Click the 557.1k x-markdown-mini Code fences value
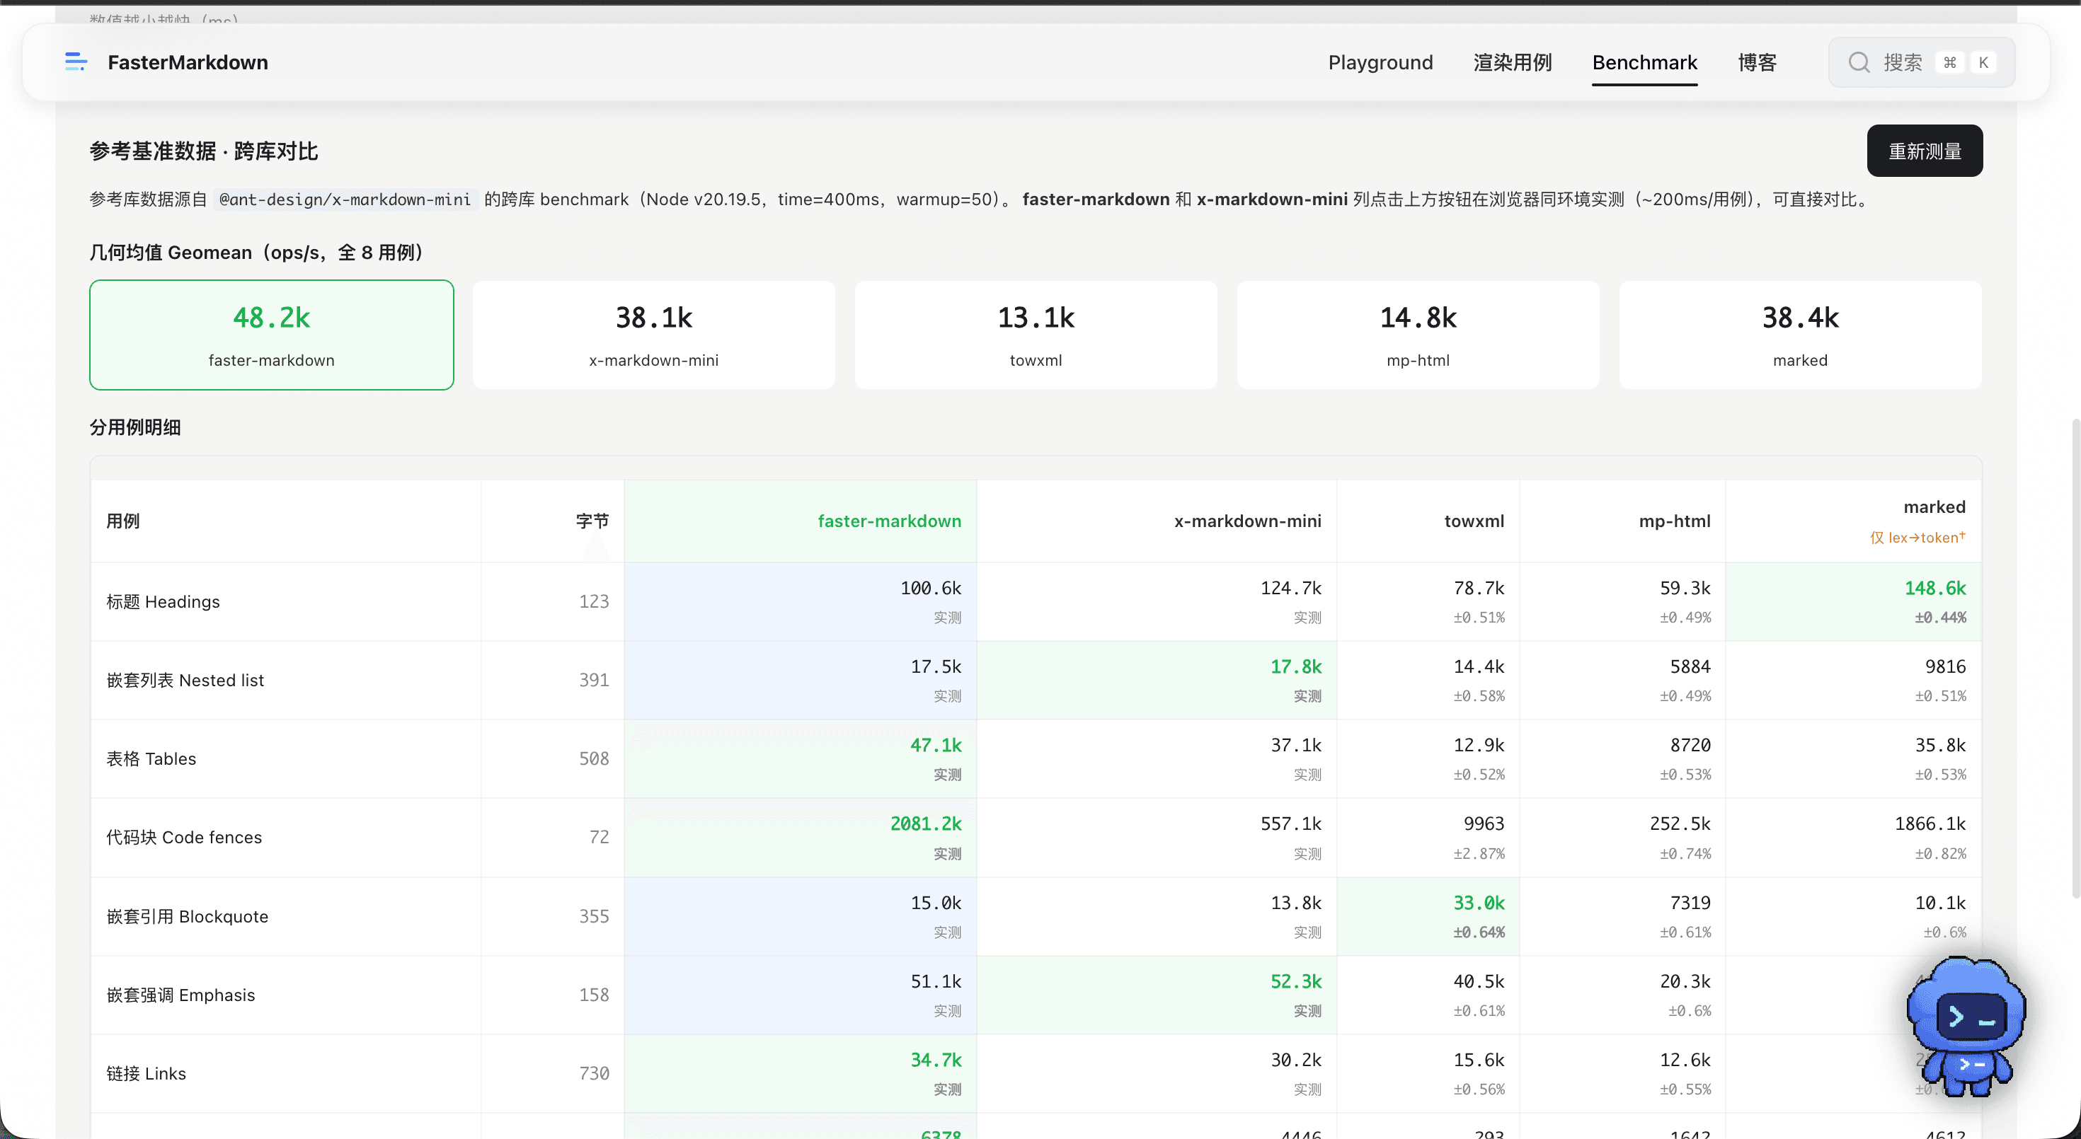2081x1139 pixels. [1291, 823]
